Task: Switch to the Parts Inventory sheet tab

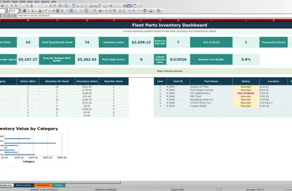Action: (24, 185)
